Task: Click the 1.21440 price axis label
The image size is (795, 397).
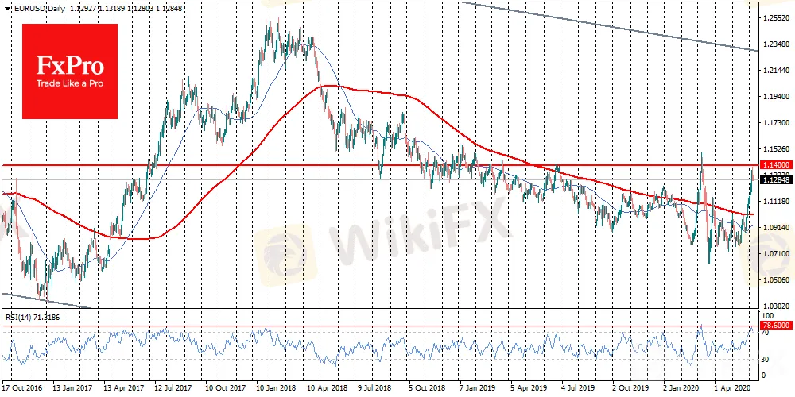Action: (x=775, y=71)
